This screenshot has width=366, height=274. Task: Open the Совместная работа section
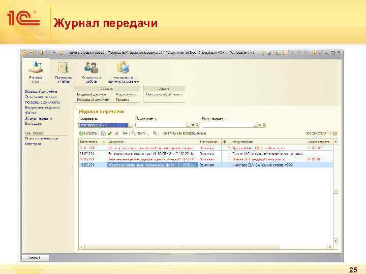91,72
